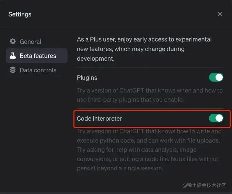This screenshot has height=194, width=232.
Task: Click the General gear icon
Action: pyautogui.click(x=13, y=41)
